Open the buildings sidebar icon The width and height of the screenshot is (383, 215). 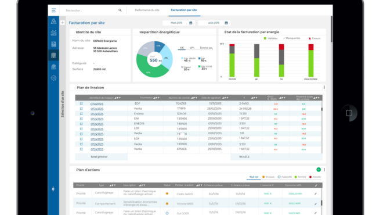[53, 67]
